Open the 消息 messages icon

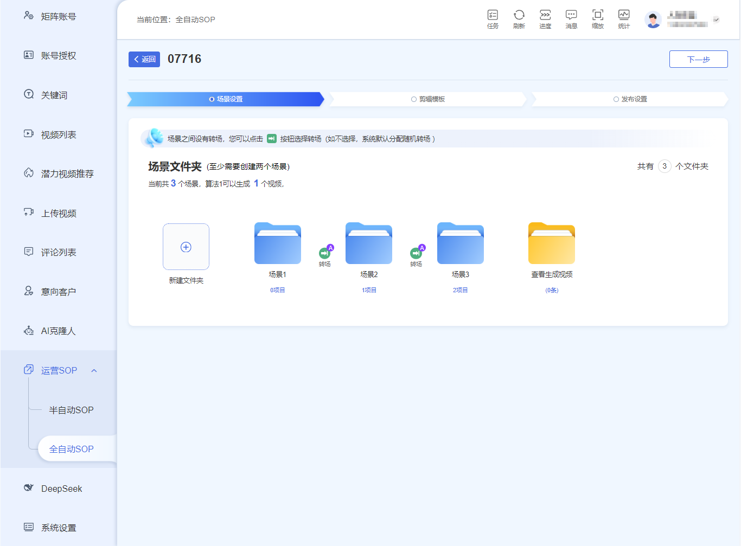coord(571,19)
